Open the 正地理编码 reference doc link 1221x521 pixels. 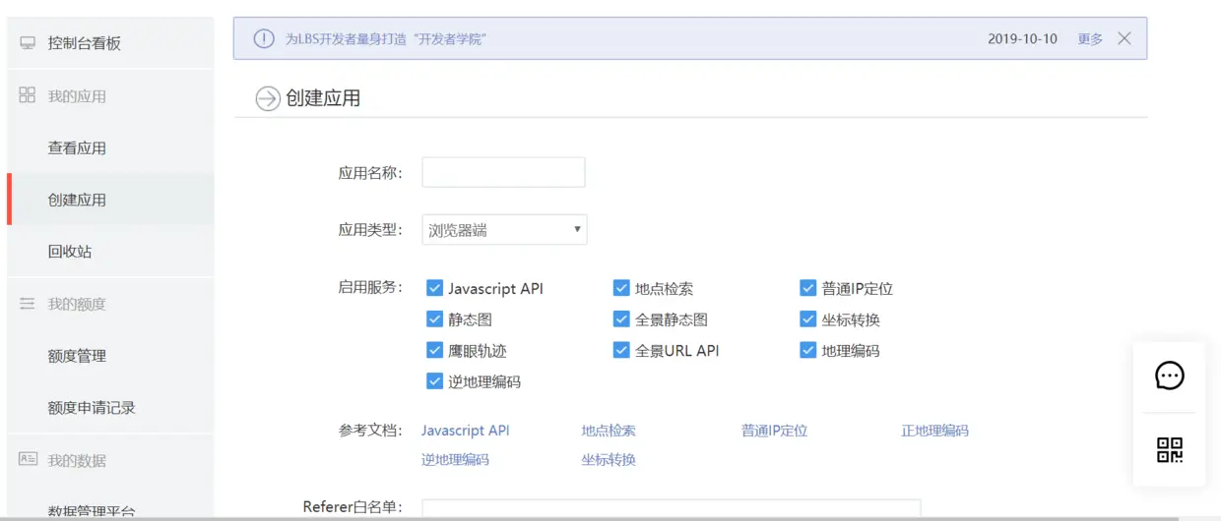pos(935,431)
